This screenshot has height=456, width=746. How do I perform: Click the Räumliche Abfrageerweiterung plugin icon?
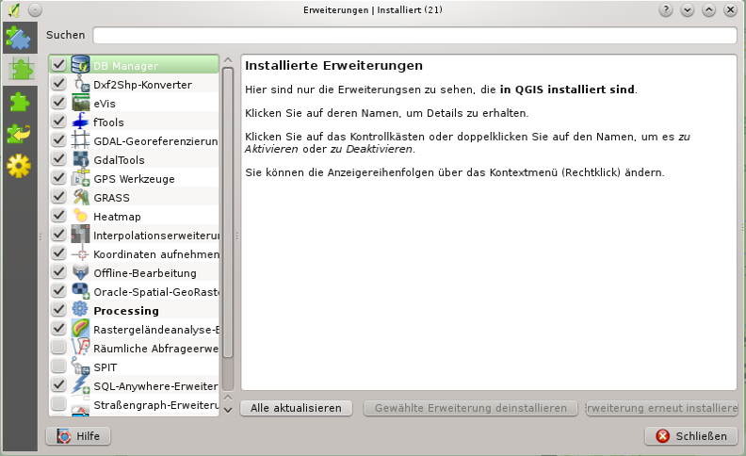click(x=80, y=347)
